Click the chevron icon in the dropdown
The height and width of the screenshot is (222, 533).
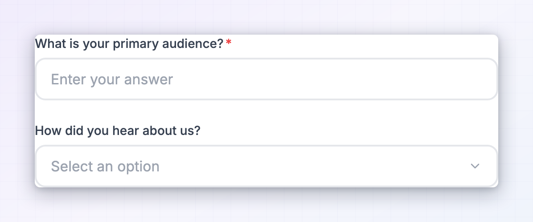[x=475, y=166]
